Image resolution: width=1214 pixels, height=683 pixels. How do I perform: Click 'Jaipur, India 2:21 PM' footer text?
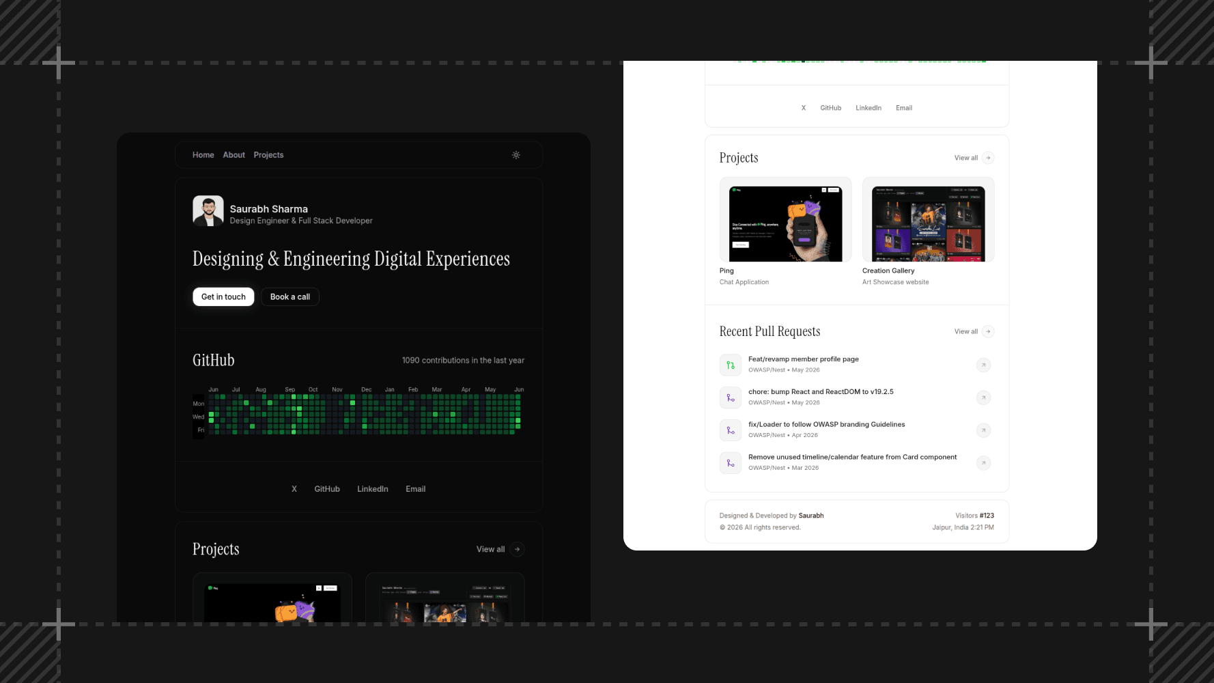pos(963,527)
